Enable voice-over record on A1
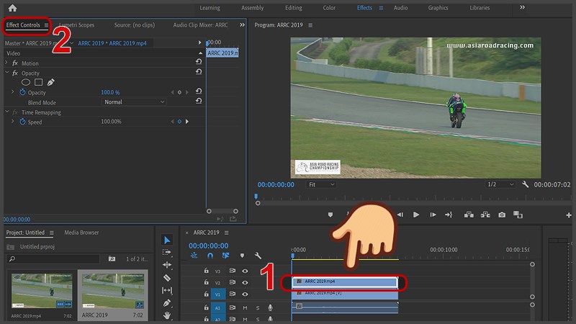 (270, 308)
